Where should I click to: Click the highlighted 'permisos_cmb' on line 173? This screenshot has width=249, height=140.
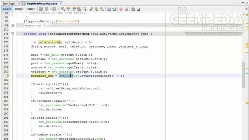pyautogui.click(x=50, y=42)
